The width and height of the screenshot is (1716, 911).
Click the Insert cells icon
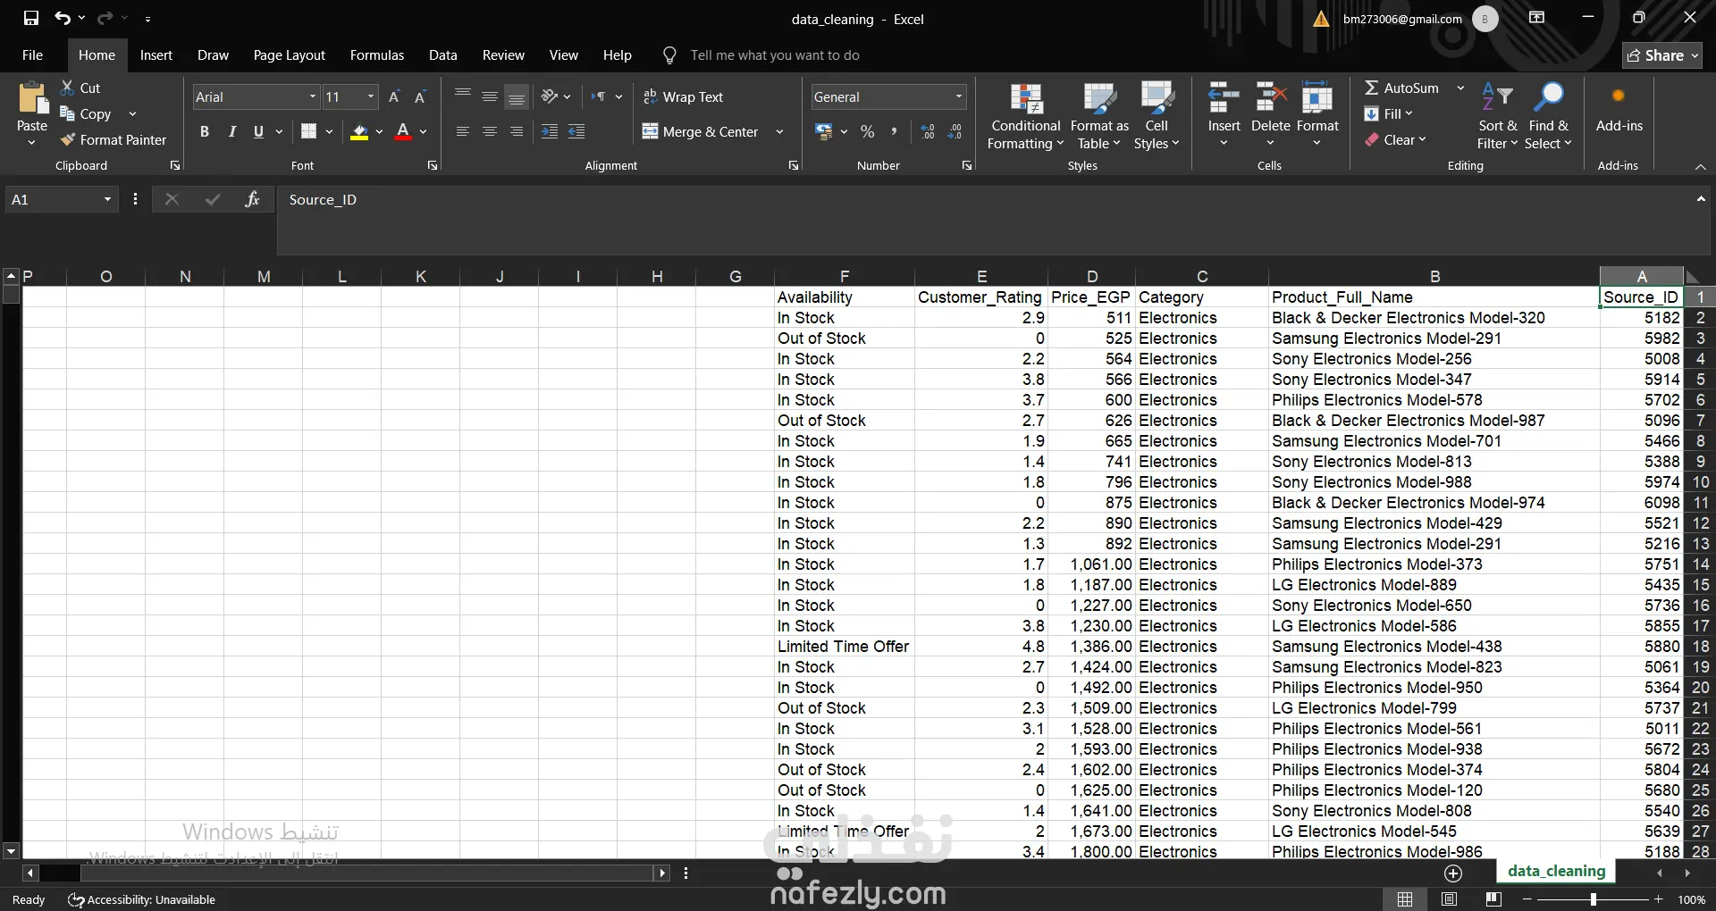click(1224, 98)
